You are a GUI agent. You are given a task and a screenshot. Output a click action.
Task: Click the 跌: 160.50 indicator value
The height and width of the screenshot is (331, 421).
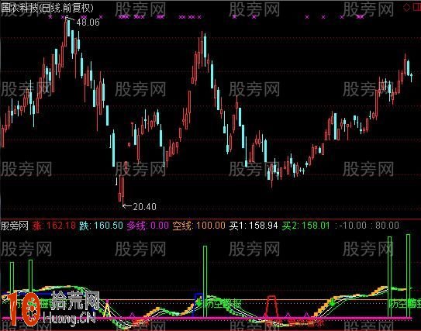[x=101, y=226]
